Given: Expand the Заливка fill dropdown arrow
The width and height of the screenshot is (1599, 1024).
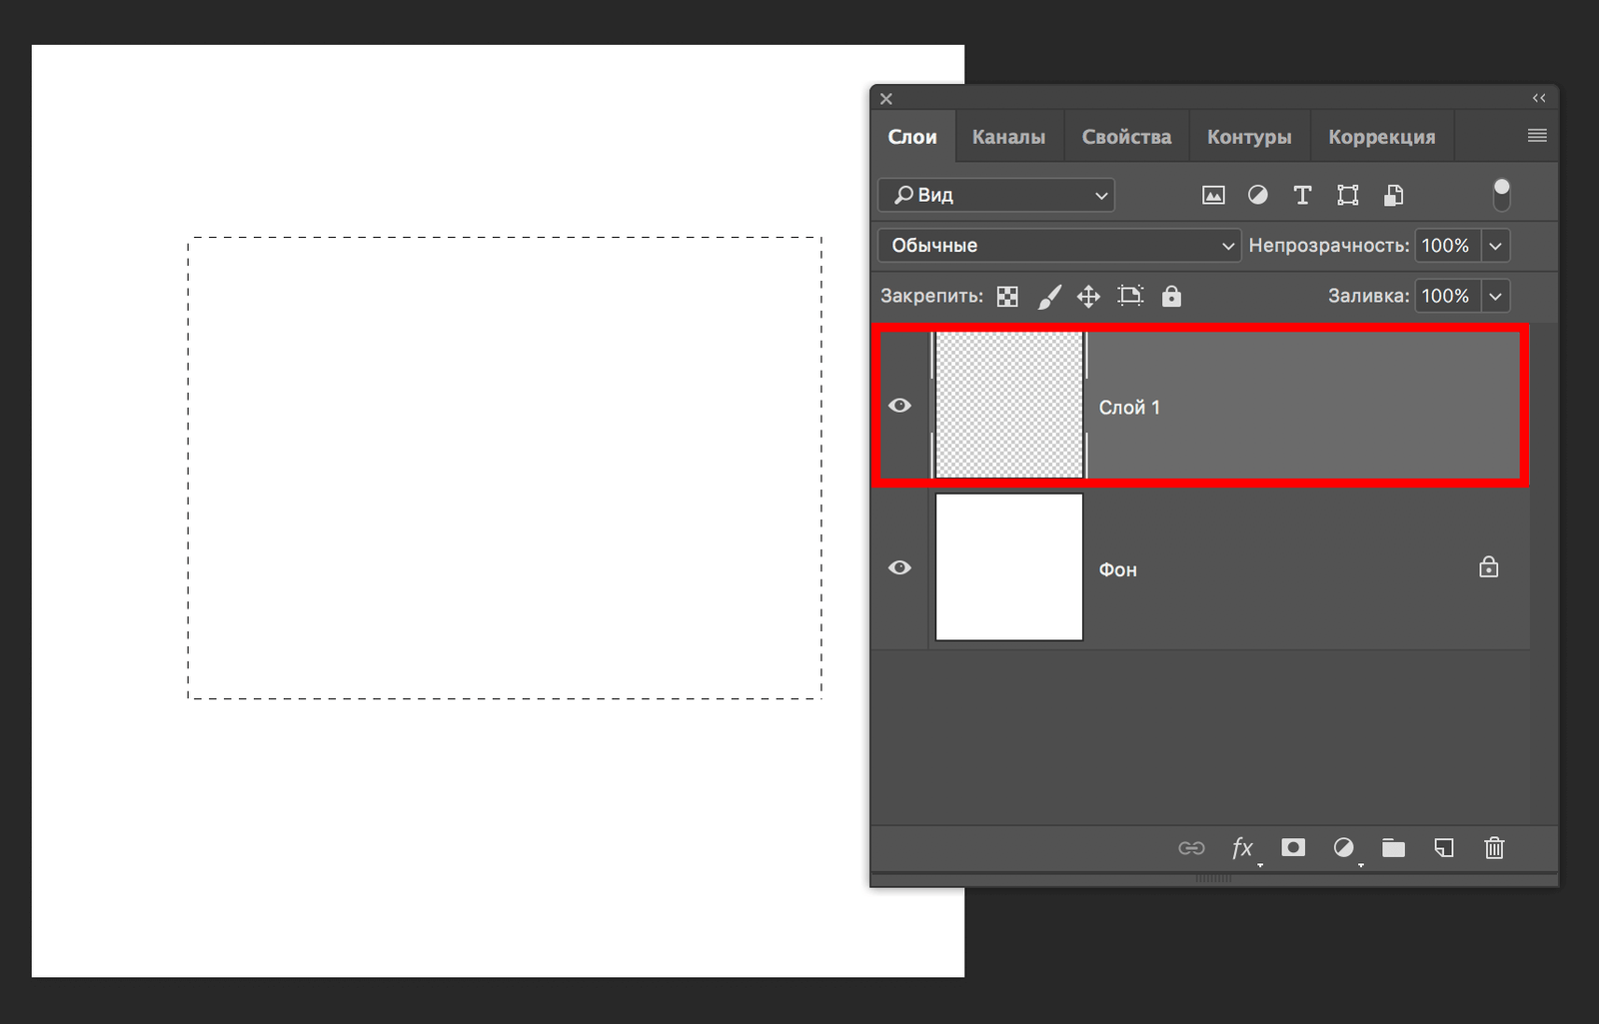Looking at the screenshot, I should click(1495, 297).
